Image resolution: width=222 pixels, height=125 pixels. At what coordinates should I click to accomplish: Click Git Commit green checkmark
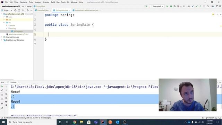click(197, 6)
